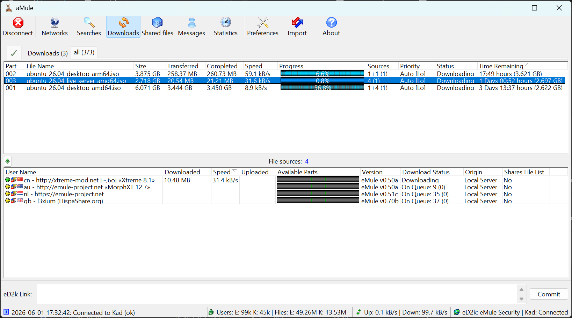Sort sources by Available Parts column
Image resolution: width=572 pixels, height=318 pixels.
318,172
